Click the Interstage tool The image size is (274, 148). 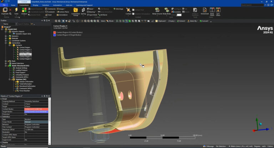118,9
